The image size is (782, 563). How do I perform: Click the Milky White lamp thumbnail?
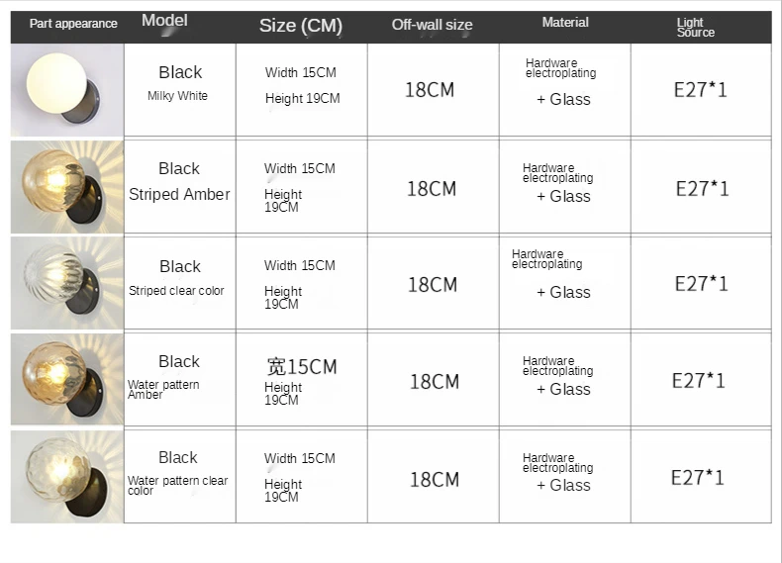pos(66,90)
